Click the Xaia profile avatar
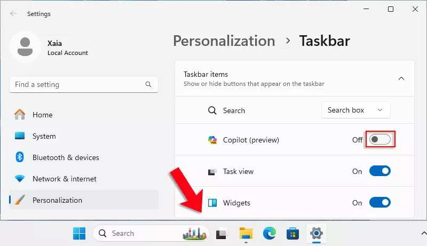This screenshot has height=246, width=427. click(x=25, y=46)
